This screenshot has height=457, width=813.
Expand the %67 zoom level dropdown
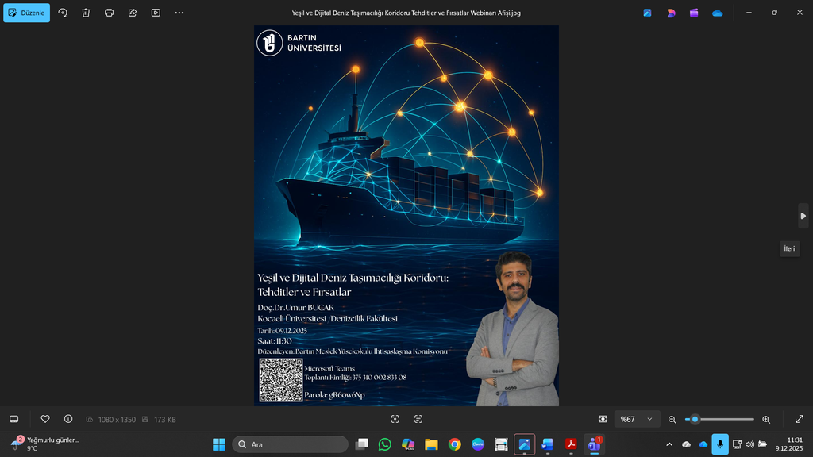(638, 419)
